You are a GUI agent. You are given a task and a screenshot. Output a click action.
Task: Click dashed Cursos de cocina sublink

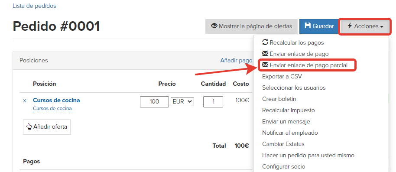(x=52, y=109)
